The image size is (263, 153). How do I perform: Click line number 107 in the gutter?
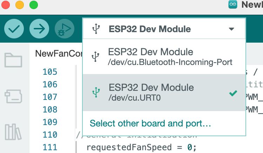[x=50, y=97]
